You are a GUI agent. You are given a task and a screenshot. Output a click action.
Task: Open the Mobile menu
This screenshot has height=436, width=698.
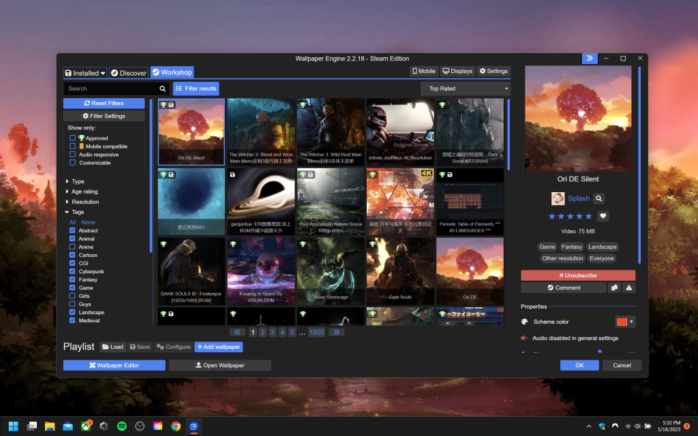coord(424,71)
